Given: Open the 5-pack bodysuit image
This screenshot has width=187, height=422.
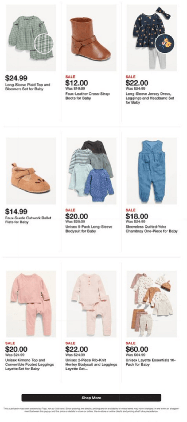Looking at the screenshot, I should (x=91, y=171).
